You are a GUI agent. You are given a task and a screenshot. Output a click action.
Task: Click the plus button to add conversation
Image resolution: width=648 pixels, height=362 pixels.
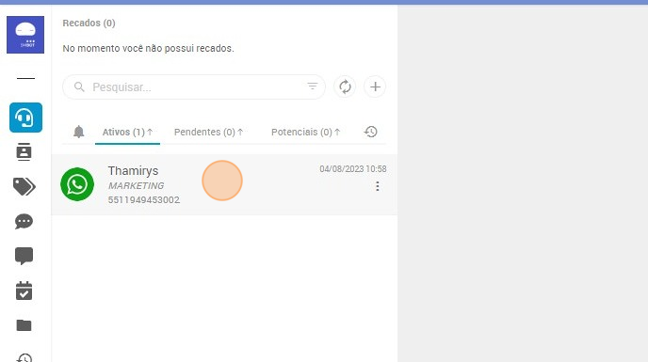(375, 87)
